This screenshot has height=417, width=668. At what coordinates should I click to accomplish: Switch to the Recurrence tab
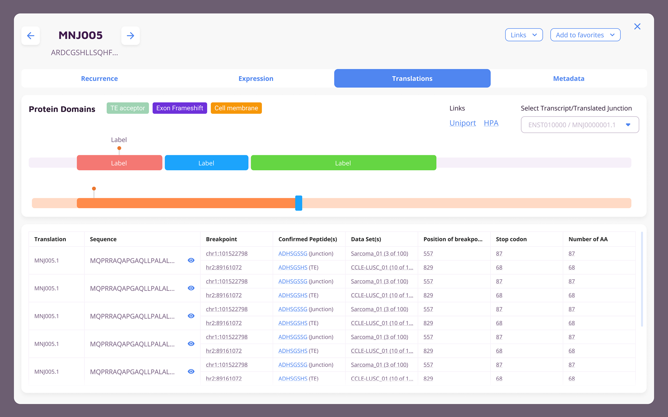[99, 79]
